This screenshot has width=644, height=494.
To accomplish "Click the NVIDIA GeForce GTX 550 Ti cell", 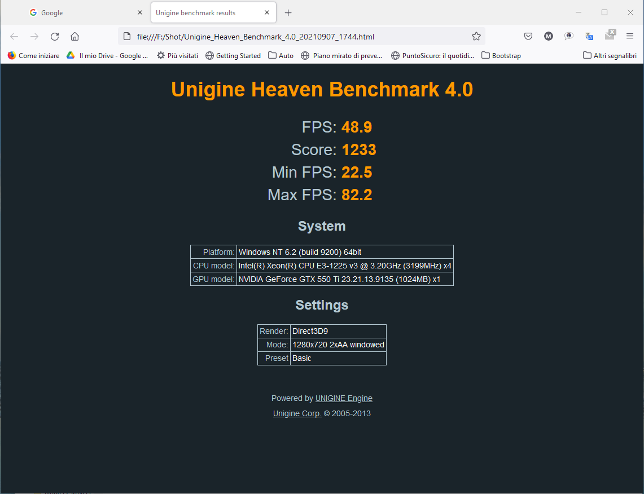I will click(345, 279).
